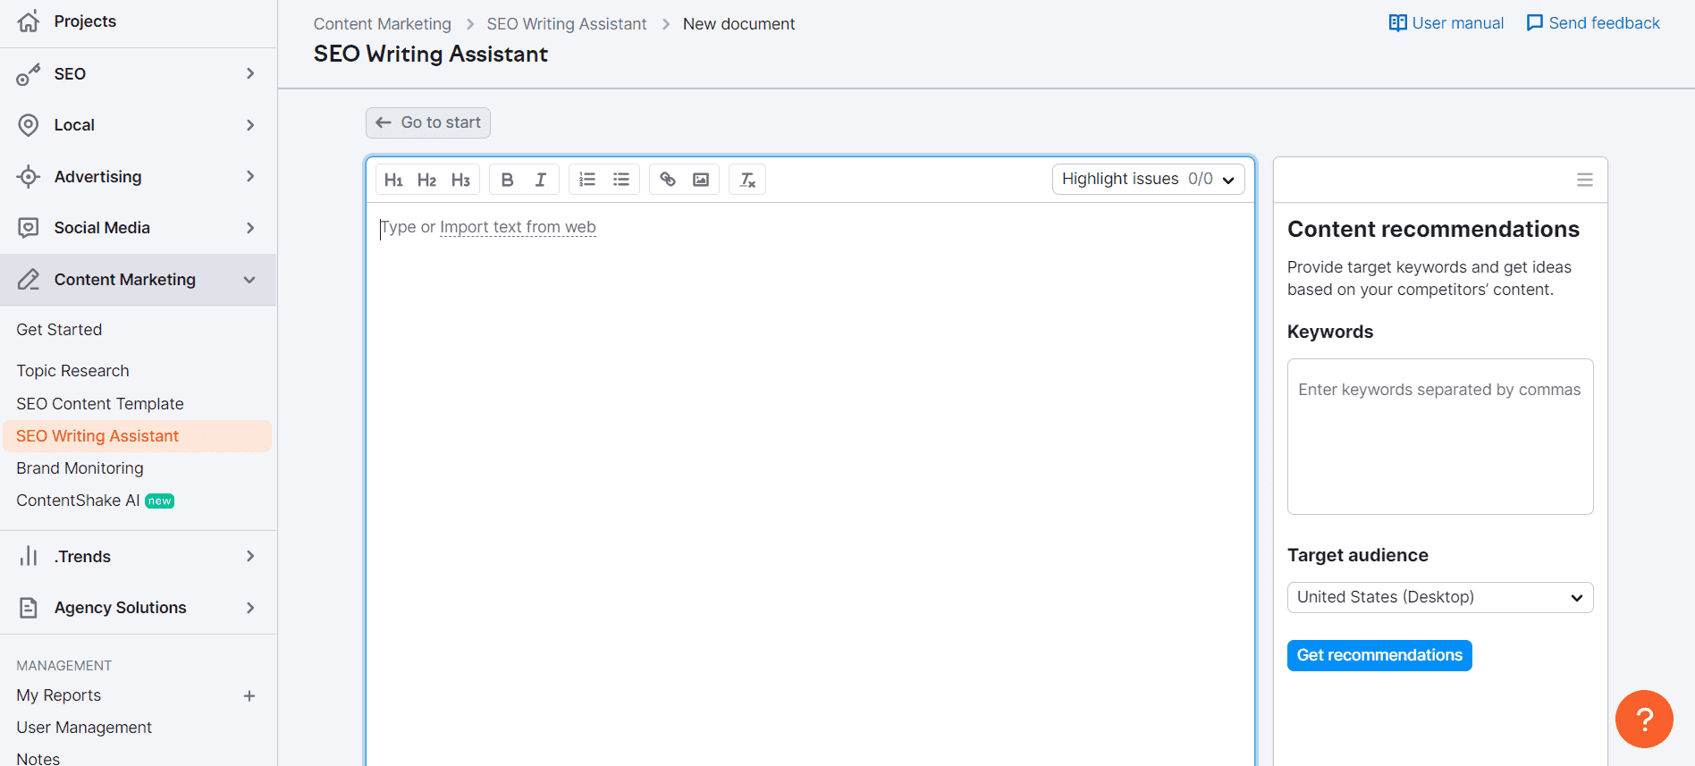This screenshot has height=766, width=1695.
Task: Insert an image into document
Action: pos(701,180)
